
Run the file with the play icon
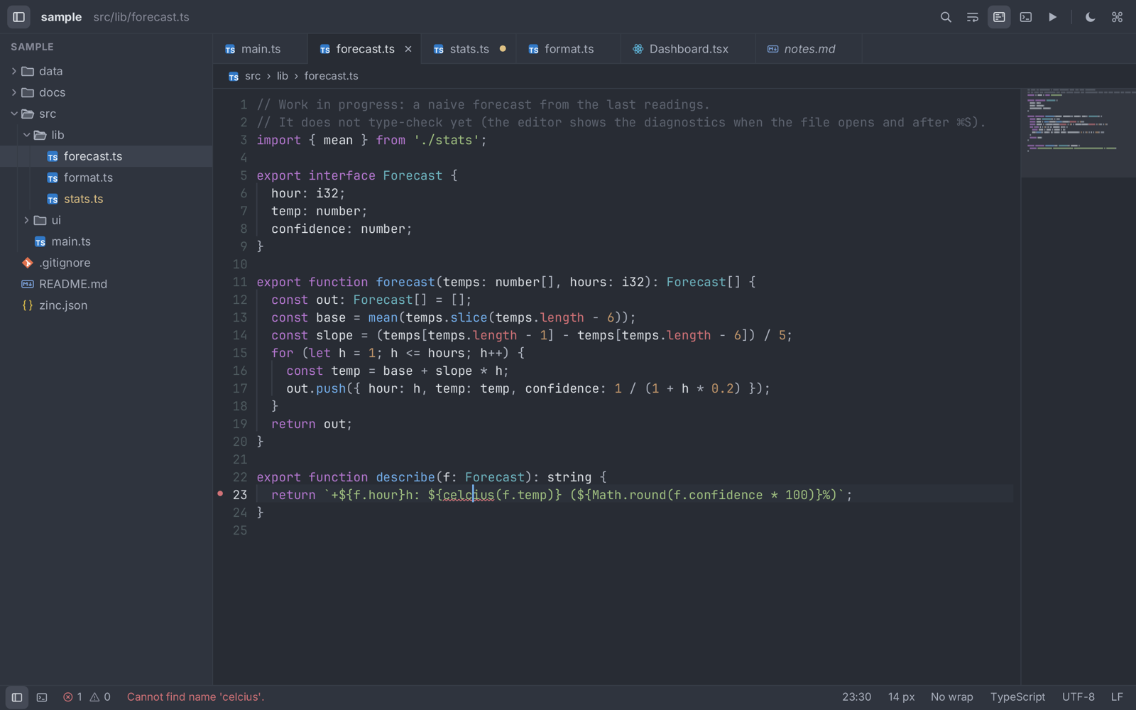pyautogui.click(x=1053, y=17)
